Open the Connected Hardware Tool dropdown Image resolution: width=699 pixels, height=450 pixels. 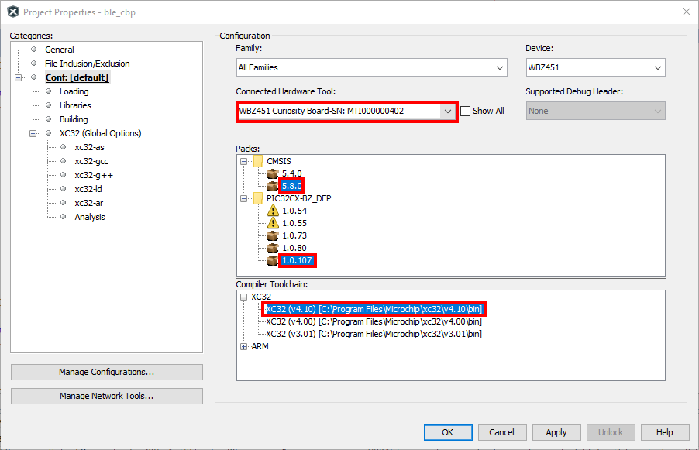[448, 111]
